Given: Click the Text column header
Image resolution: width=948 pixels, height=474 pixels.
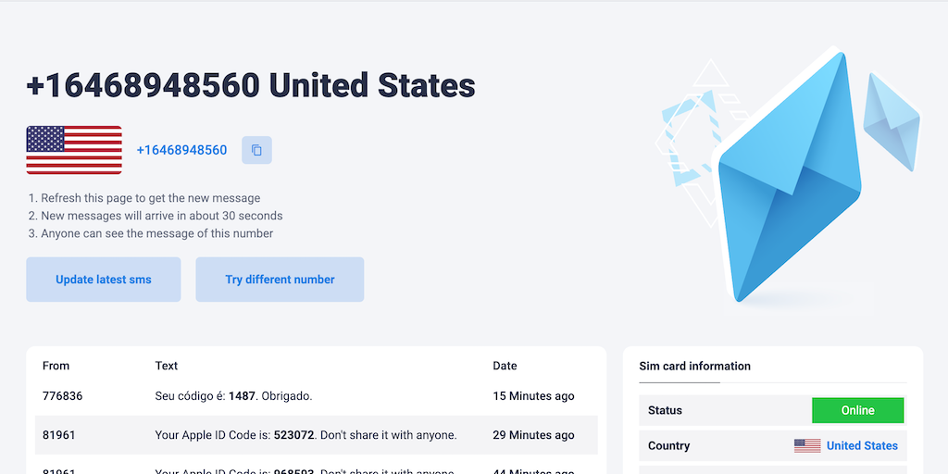Looking at the screenshot, I should [x=167, y=366].
